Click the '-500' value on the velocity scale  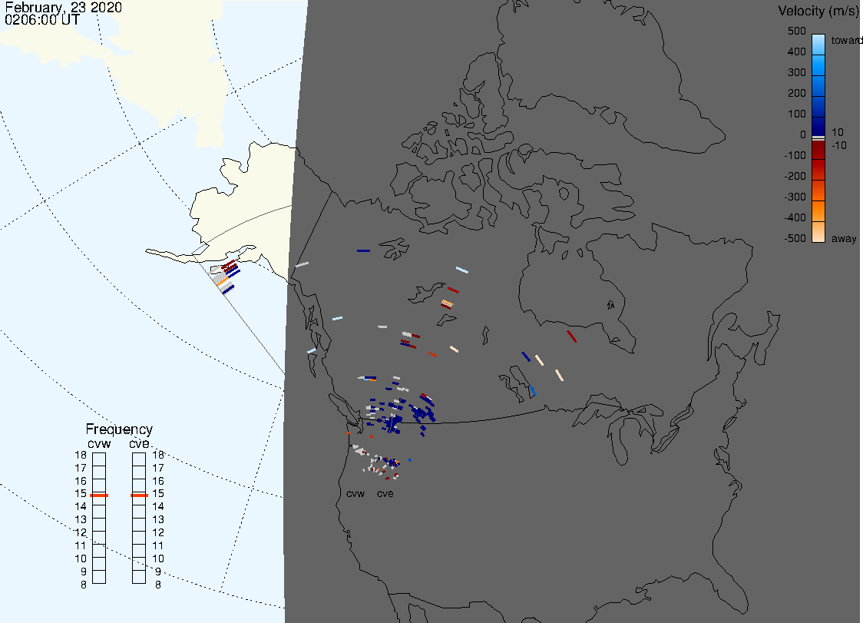pyautogui.click(x=795, y=238)
